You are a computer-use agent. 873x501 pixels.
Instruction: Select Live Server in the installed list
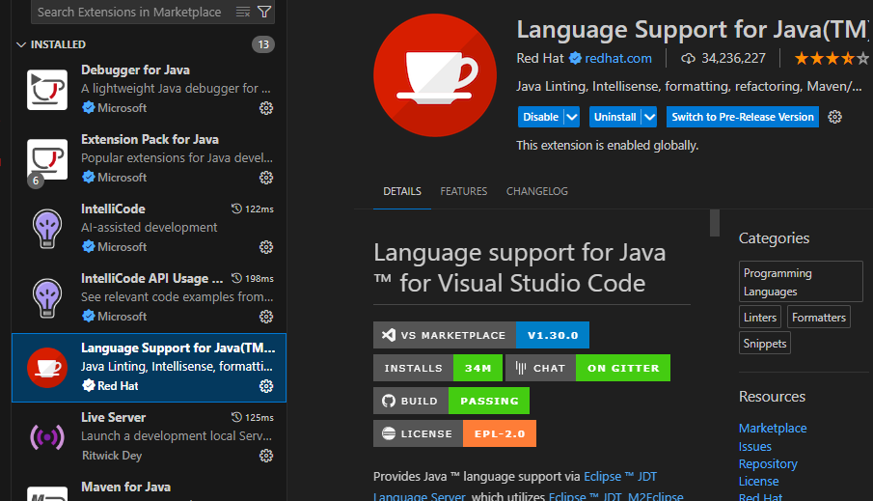[149, 437]
